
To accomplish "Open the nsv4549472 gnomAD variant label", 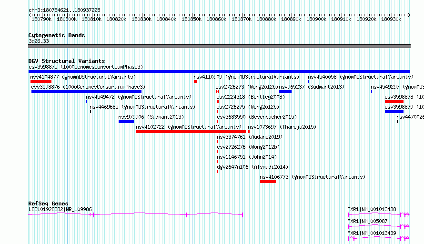I will [139, 97].
